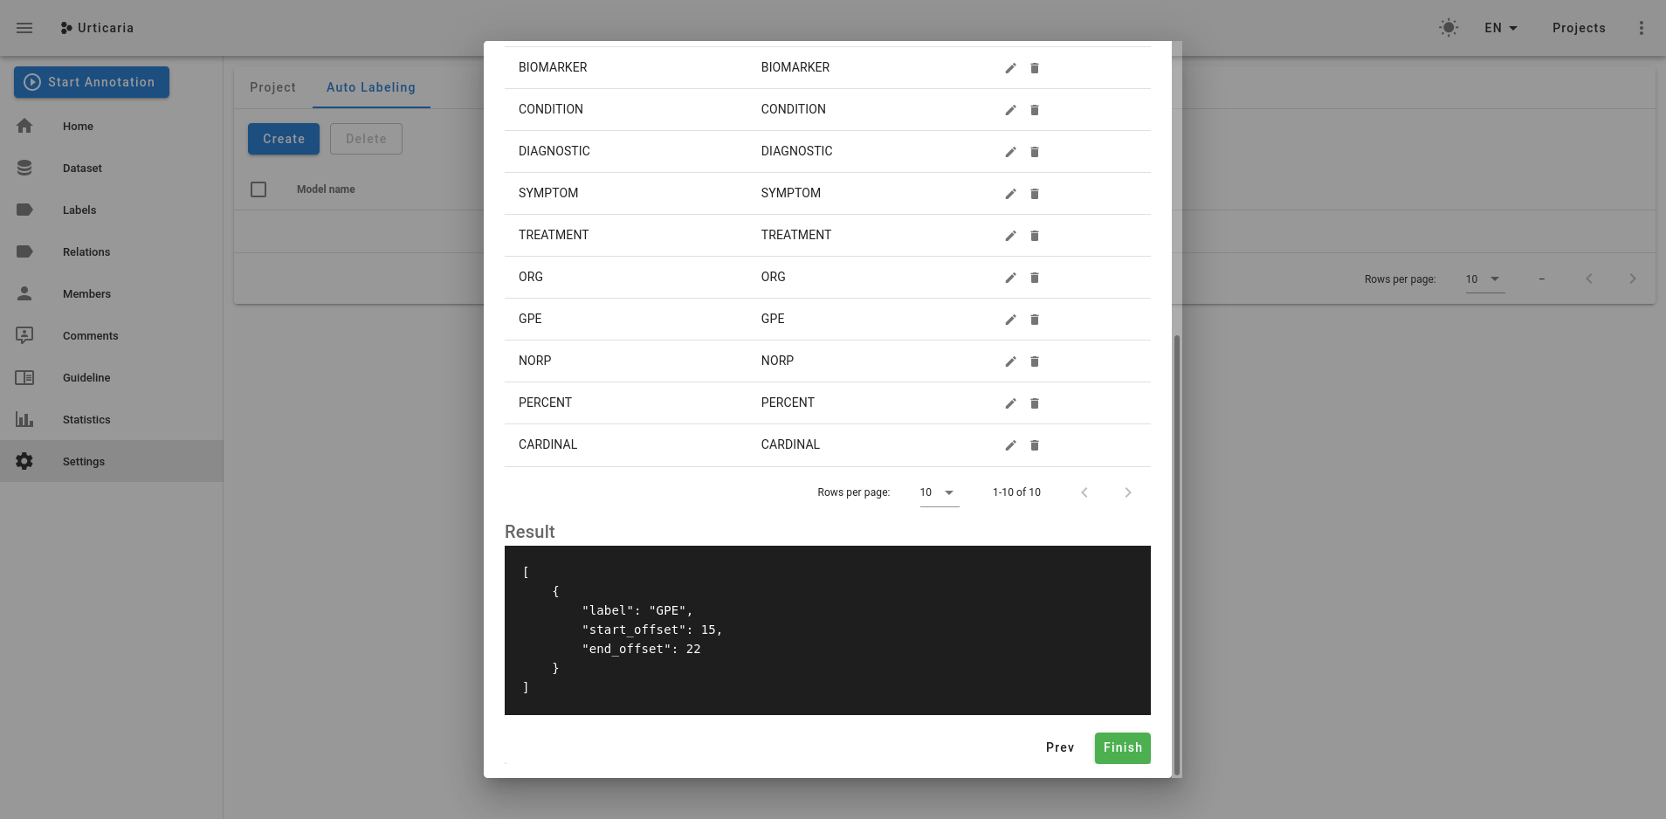Open Statistics in the sidebar
This screenshot has width=1666, height=819.
(x=112, y=419)
